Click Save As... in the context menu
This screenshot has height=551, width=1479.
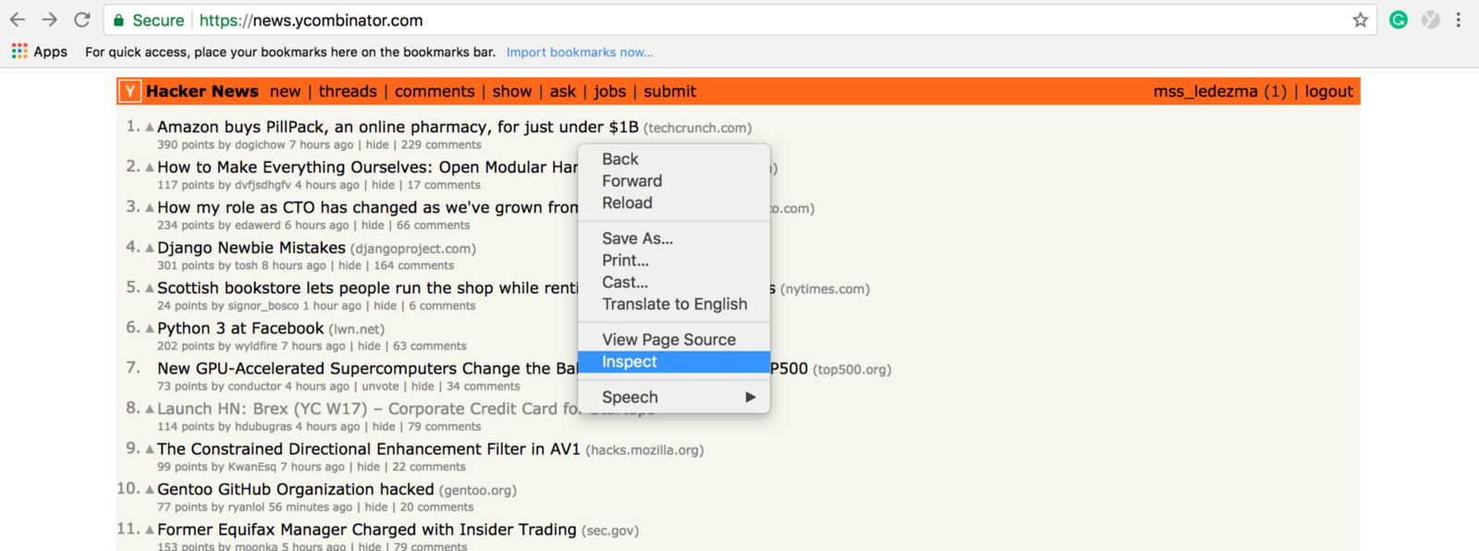click(x=637, y=239)
